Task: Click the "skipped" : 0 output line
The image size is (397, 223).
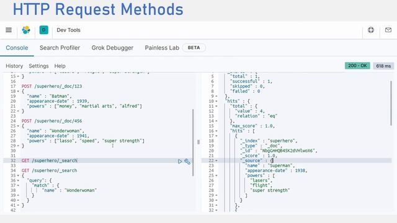Action: pyautogui.click(x=248, y=86)
